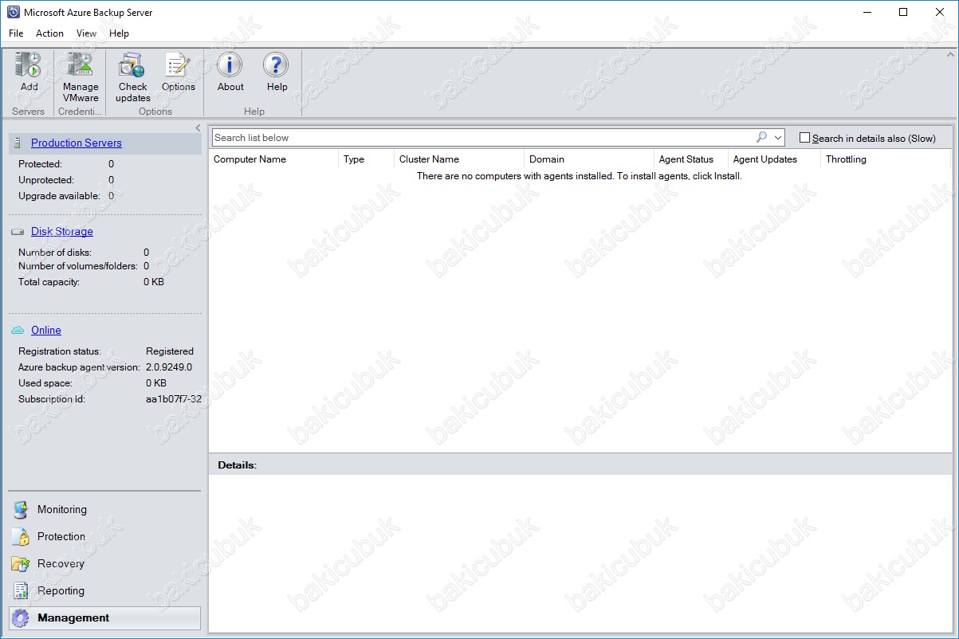Click the Subscription Id value aa1b07f7-32
This screenshot has width=959, height=639.
(174, 399)
